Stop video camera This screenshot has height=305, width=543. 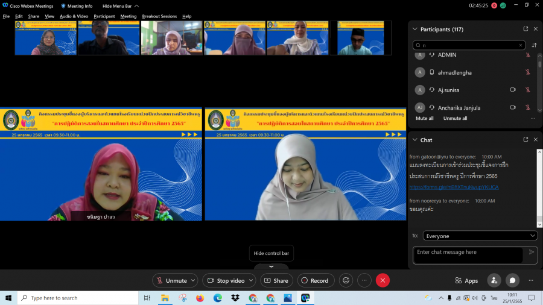[x=225, y=280]
